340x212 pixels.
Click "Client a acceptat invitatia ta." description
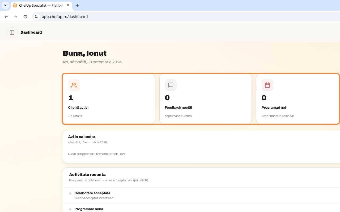click(x=94, y=198)
